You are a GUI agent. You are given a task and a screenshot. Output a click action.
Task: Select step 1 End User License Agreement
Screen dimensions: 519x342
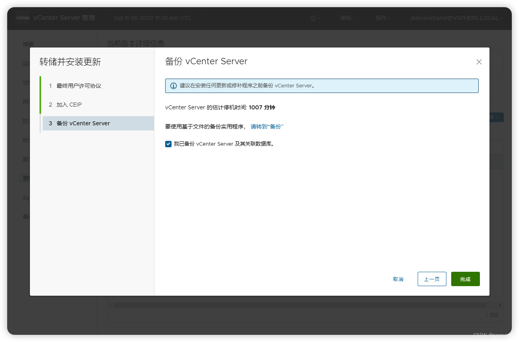98,86
